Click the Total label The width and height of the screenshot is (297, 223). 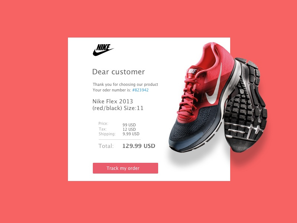(106, 146)
